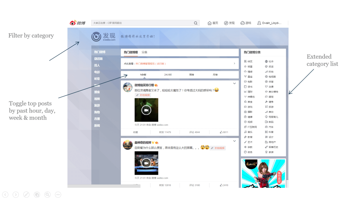Select the 24小时 ranking filter
The height and width of the screenshot is (200, 356).
168,75
